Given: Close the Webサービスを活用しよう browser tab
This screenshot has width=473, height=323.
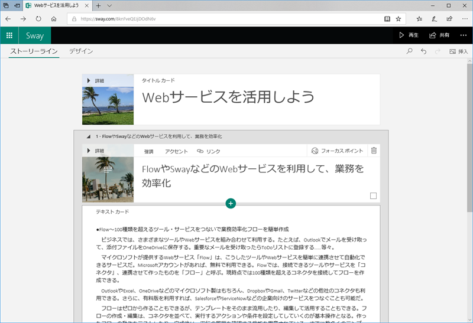Looking at the screenshot, I should 86,5.
